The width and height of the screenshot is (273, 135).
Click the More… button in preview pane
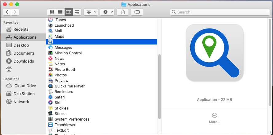click(x=215, y=118)
